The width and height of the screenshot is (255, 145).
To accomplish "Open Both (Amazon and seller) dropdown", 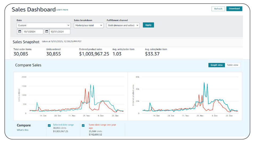I will (x=123, y=25).
